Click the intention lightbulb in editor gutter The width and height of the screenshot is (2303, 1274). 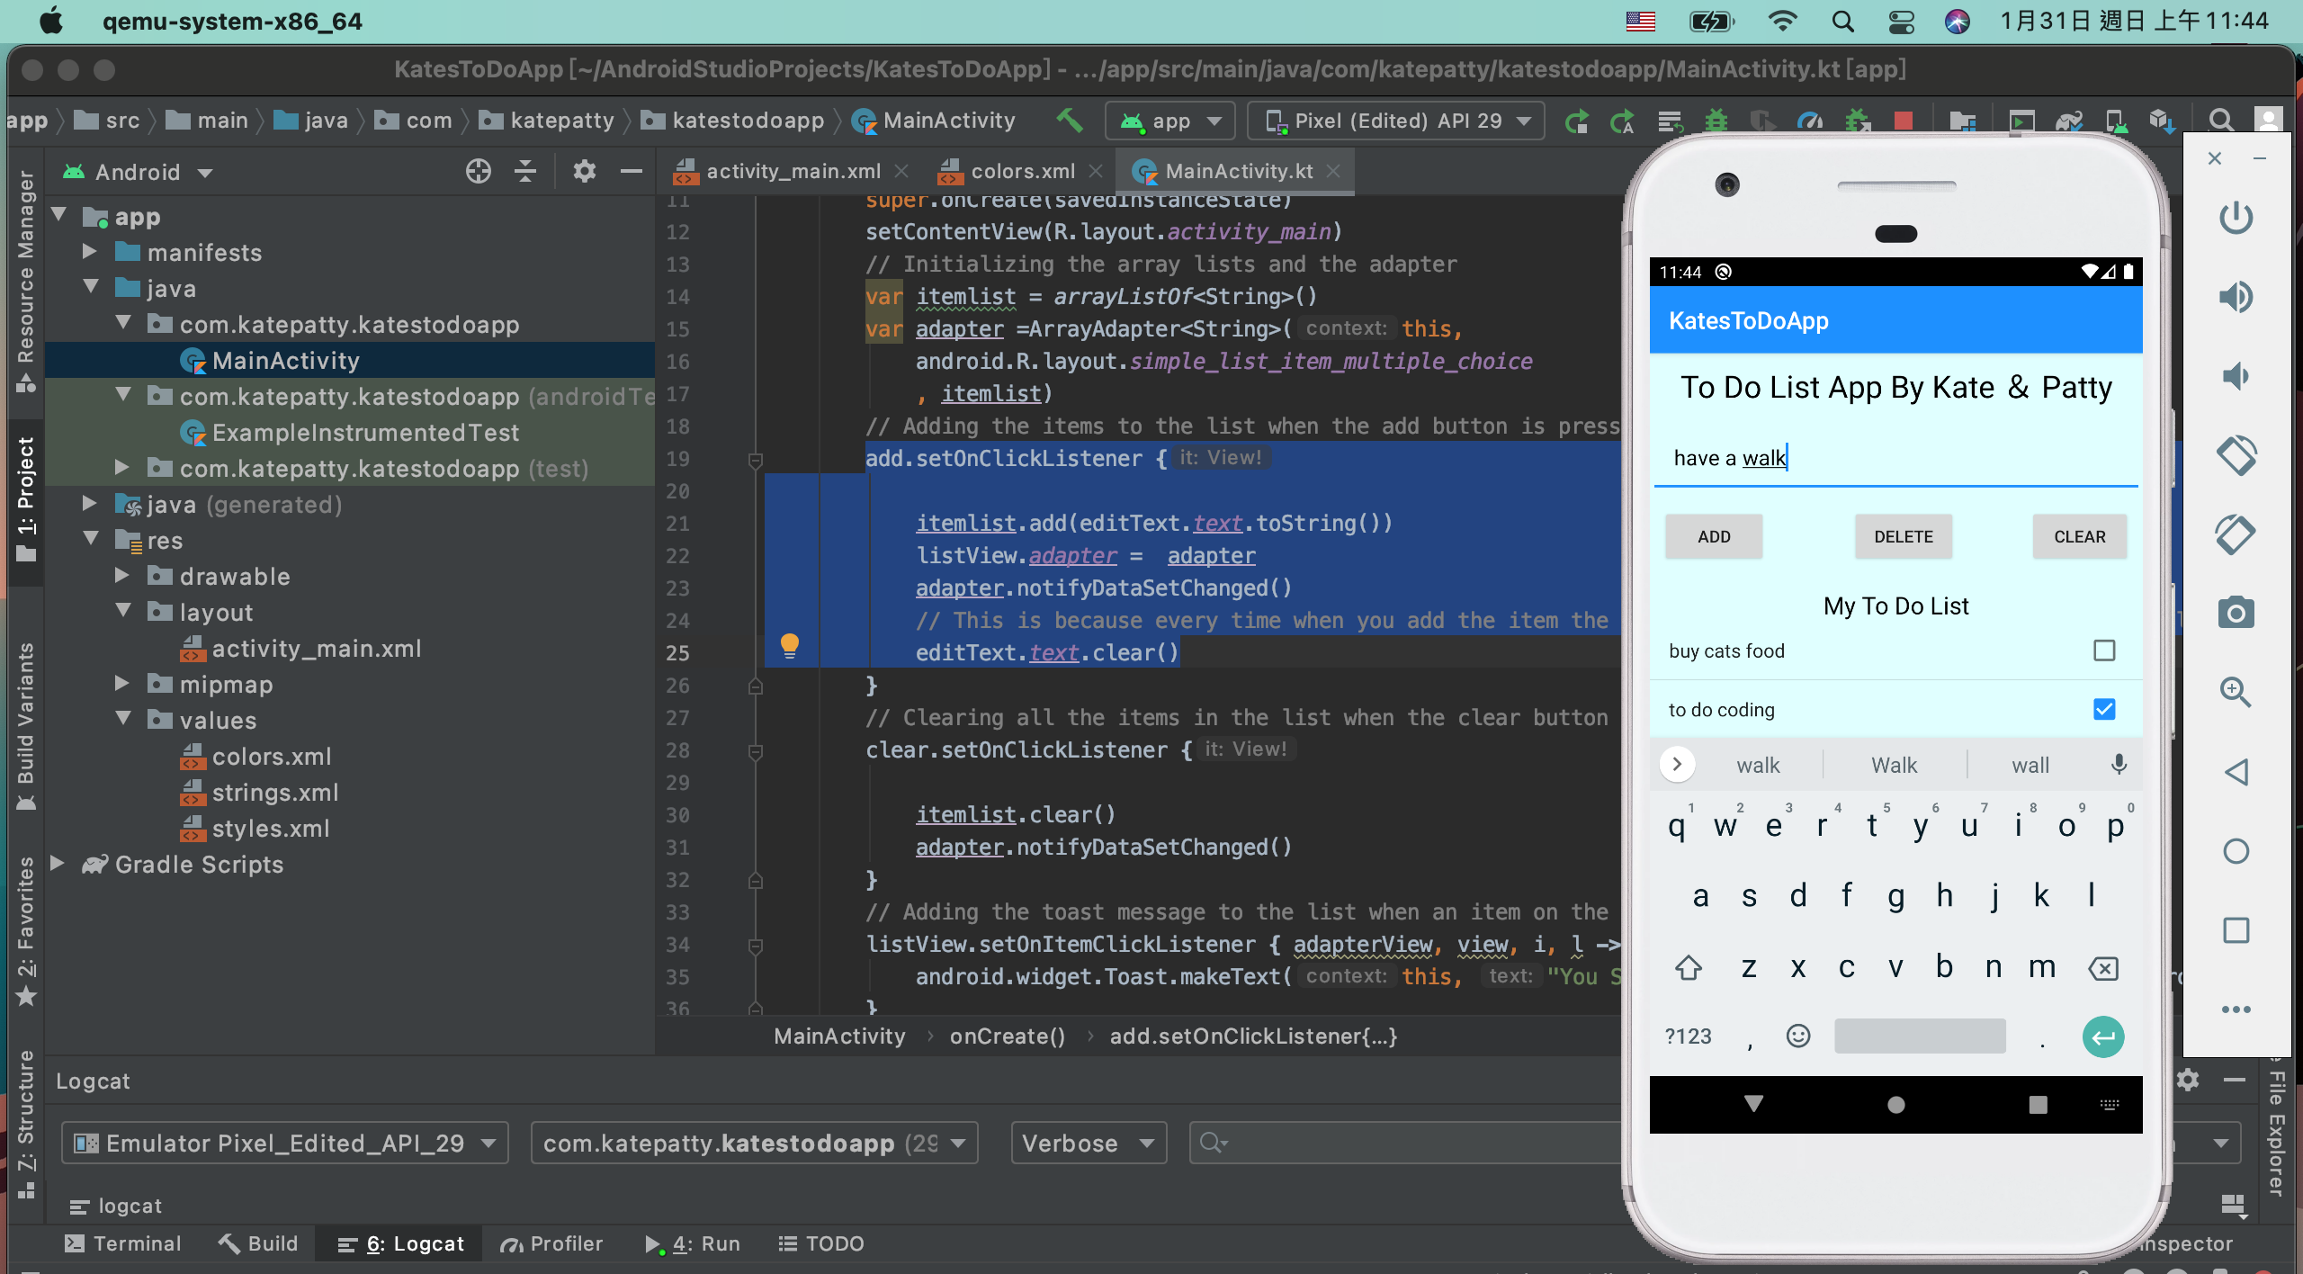pyautogui.click(x=789, y=645)
